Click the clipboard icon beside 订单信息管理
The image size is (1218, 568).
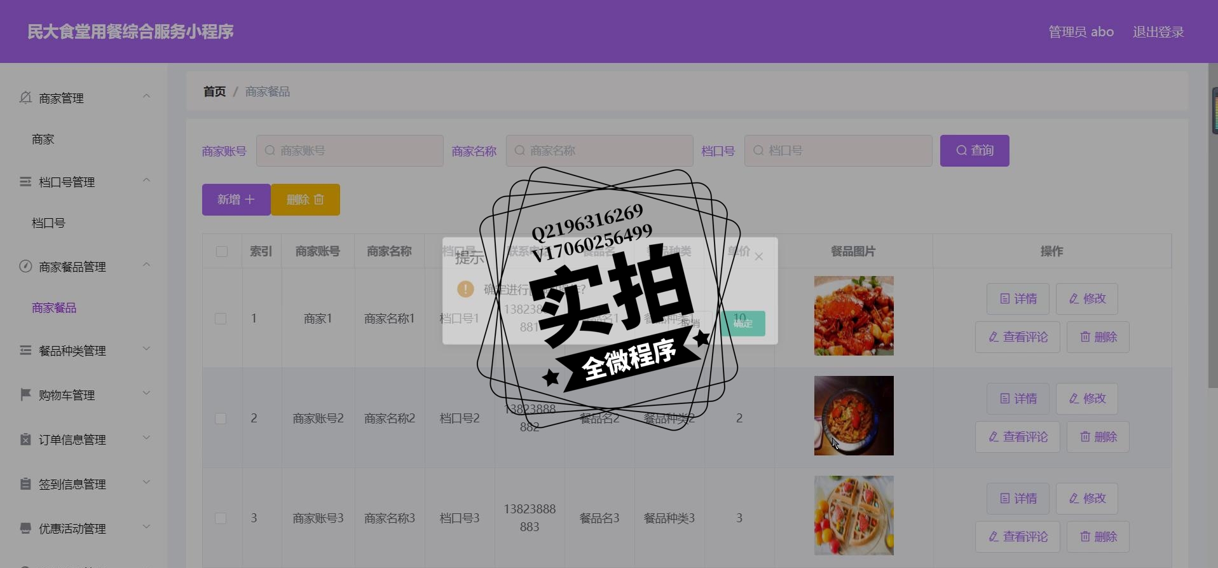pyautogui.click(x=25, y=439)
